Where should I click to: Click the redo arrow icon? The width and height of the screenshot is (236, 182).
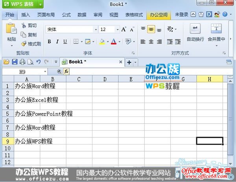pyautogui.click(x=46, y=62)
